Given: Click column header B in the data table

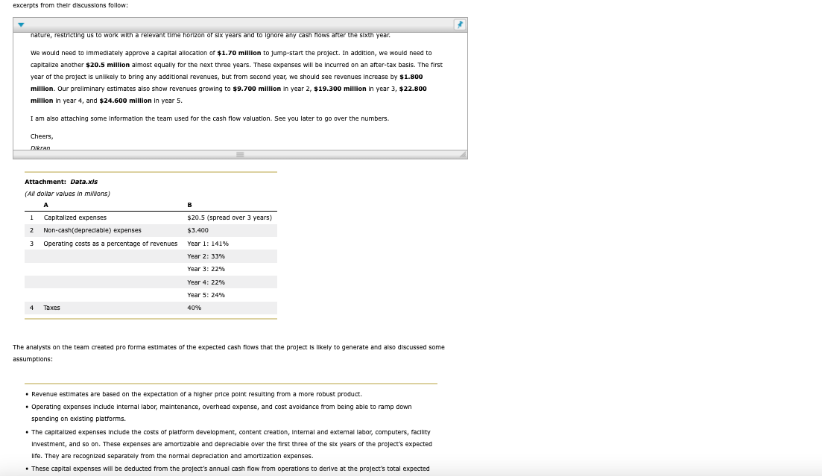Looking at the screenshot, I should pyautogui.click(x=189, y=204).
